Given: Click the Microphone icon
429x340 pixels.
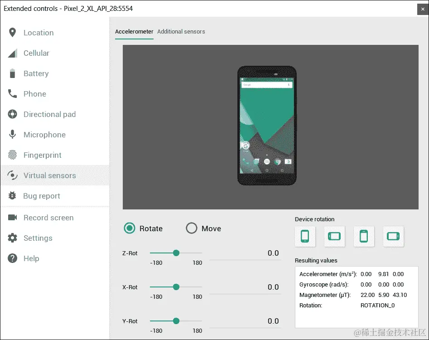Looking at the screenshot, I should point(12,134).
